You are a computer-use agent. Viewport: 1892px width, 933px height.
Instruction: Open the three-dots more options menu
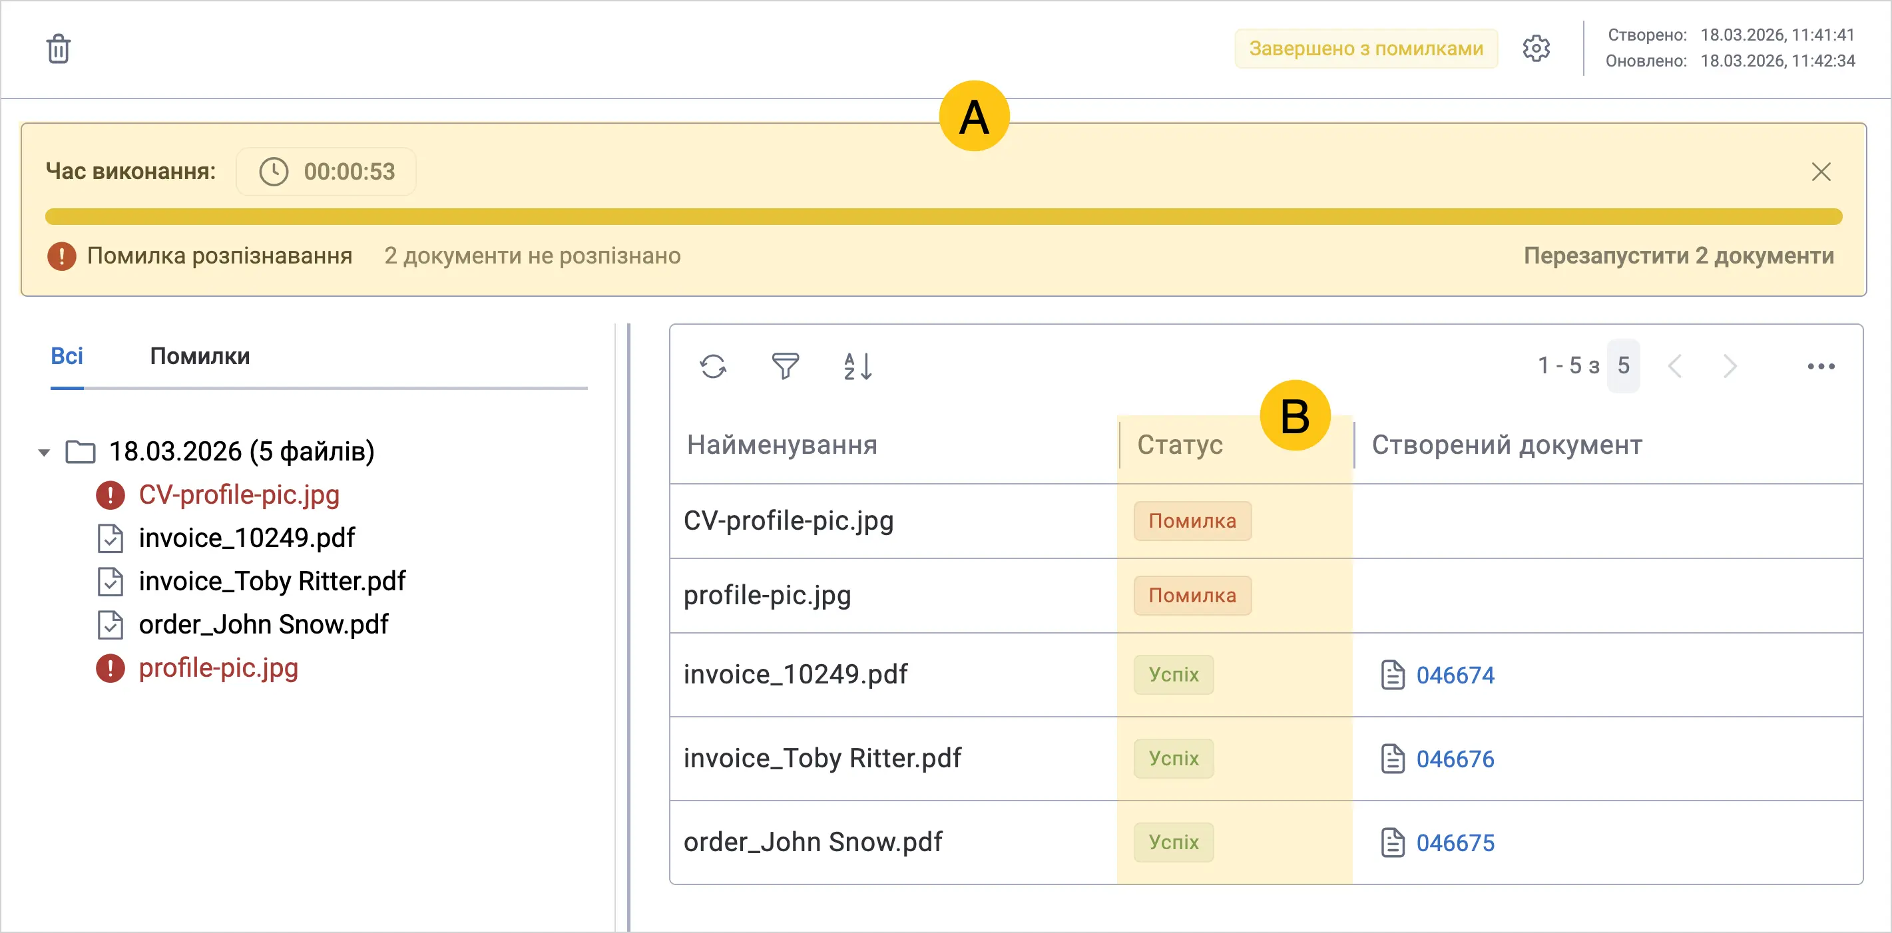(x=1821, y=366)
